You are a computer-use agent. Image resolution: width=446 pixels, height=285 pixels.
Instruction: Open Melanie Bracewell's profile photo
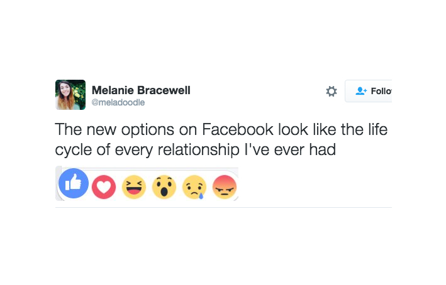pos(70,95)
